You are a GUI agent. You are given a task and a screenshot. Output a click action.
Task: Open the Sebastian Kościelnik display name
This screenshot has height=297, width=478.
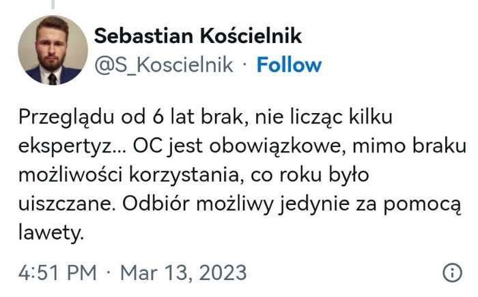[x=197, y=35]
